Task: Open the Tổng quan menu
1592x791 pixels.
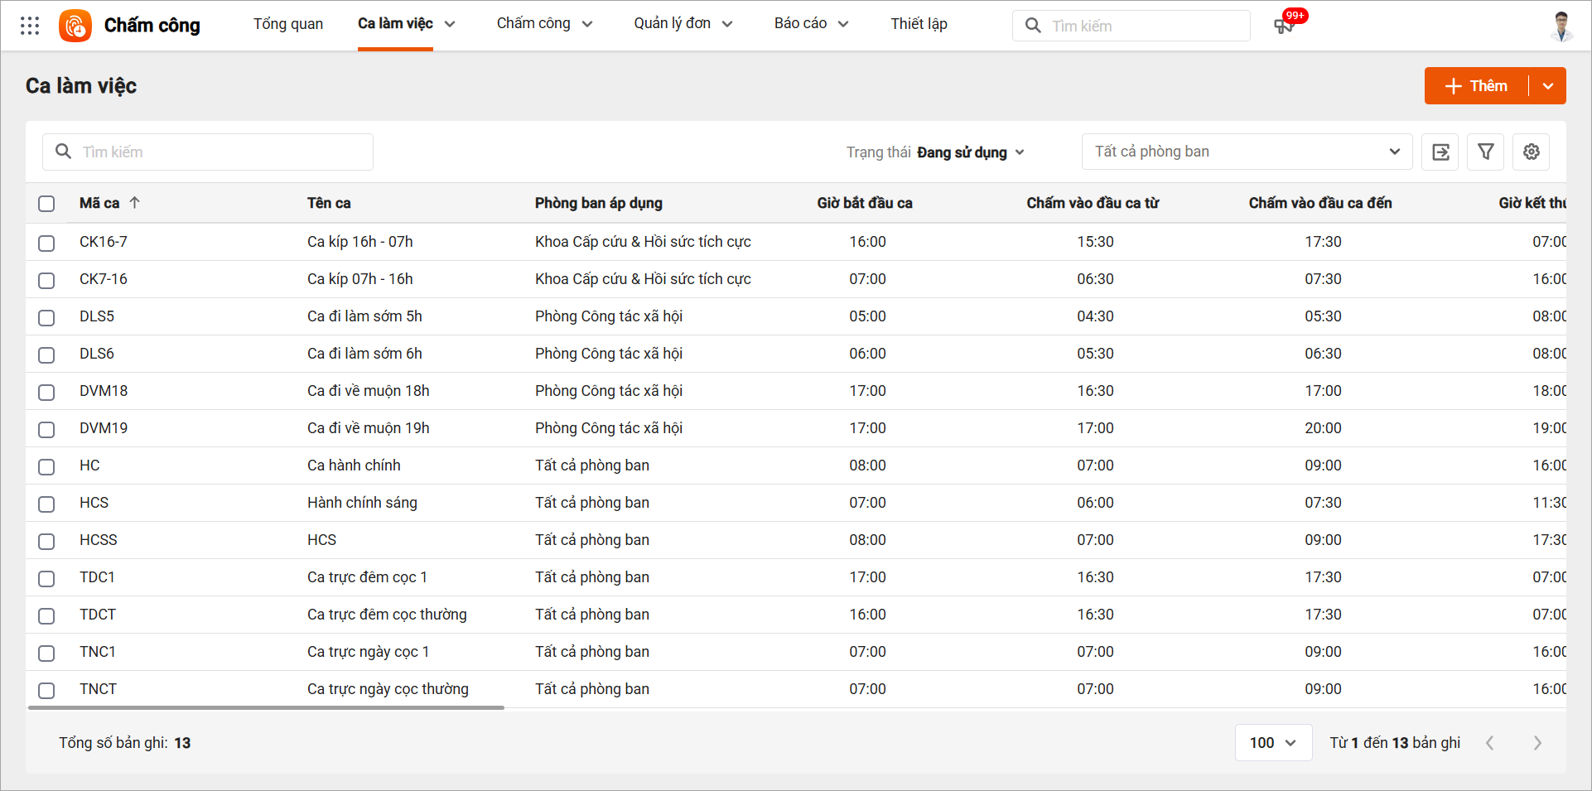Action: (x=288, y=24)
